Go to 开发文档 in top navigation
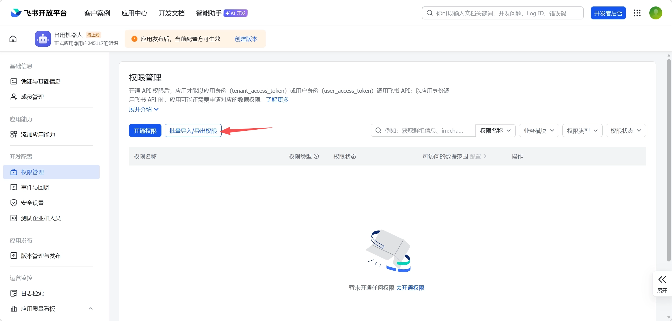This screenshot has height=321, width=672. pyautogui.click(x=171, y=13)
